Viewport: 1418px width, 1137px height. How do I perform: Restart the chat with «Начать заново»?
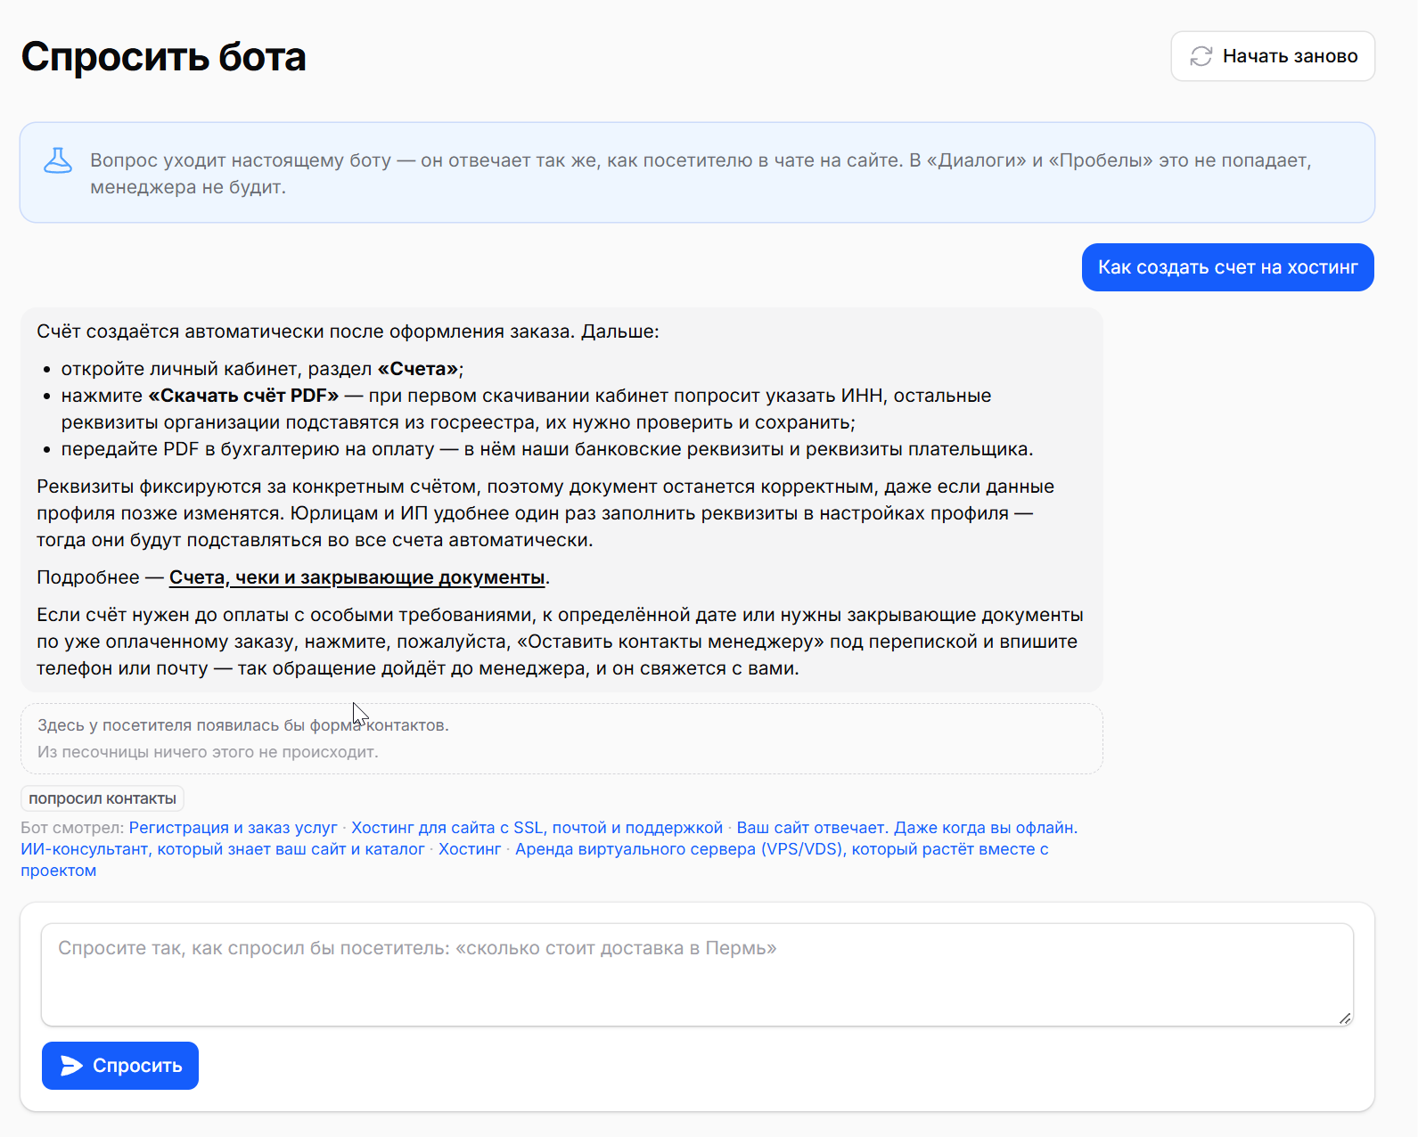tap(1273, 56)
